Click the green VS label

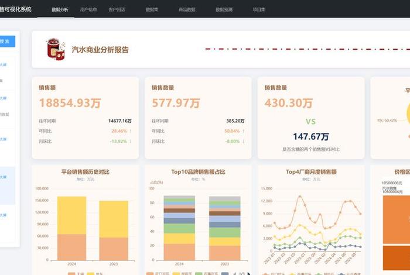[x=310, y=122]
